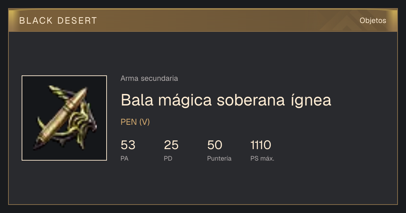Click the gold header banner
The width and height of the screenshot is (406, 213).
point(203,20)
